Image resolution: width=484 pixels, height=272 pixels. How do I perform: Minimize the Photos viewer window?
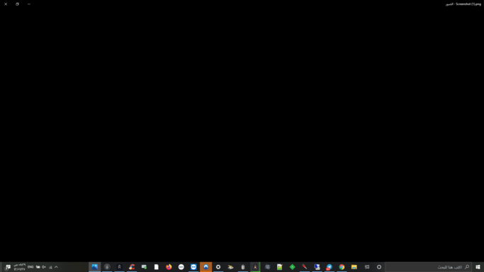pyautogui.click(x=29, y=4)
